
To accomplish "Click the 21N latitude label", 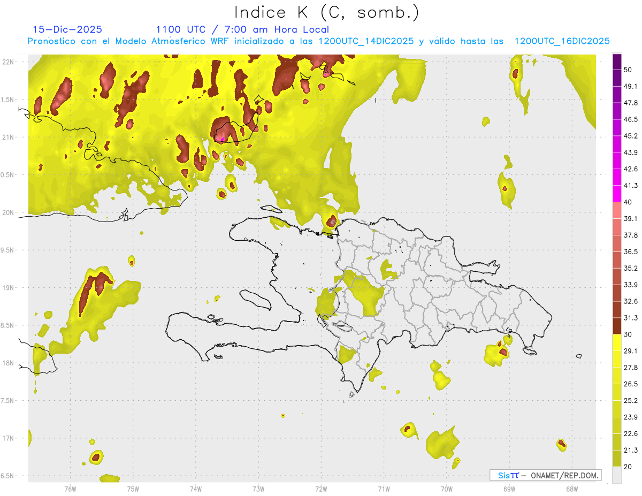I will click(9, 137).
